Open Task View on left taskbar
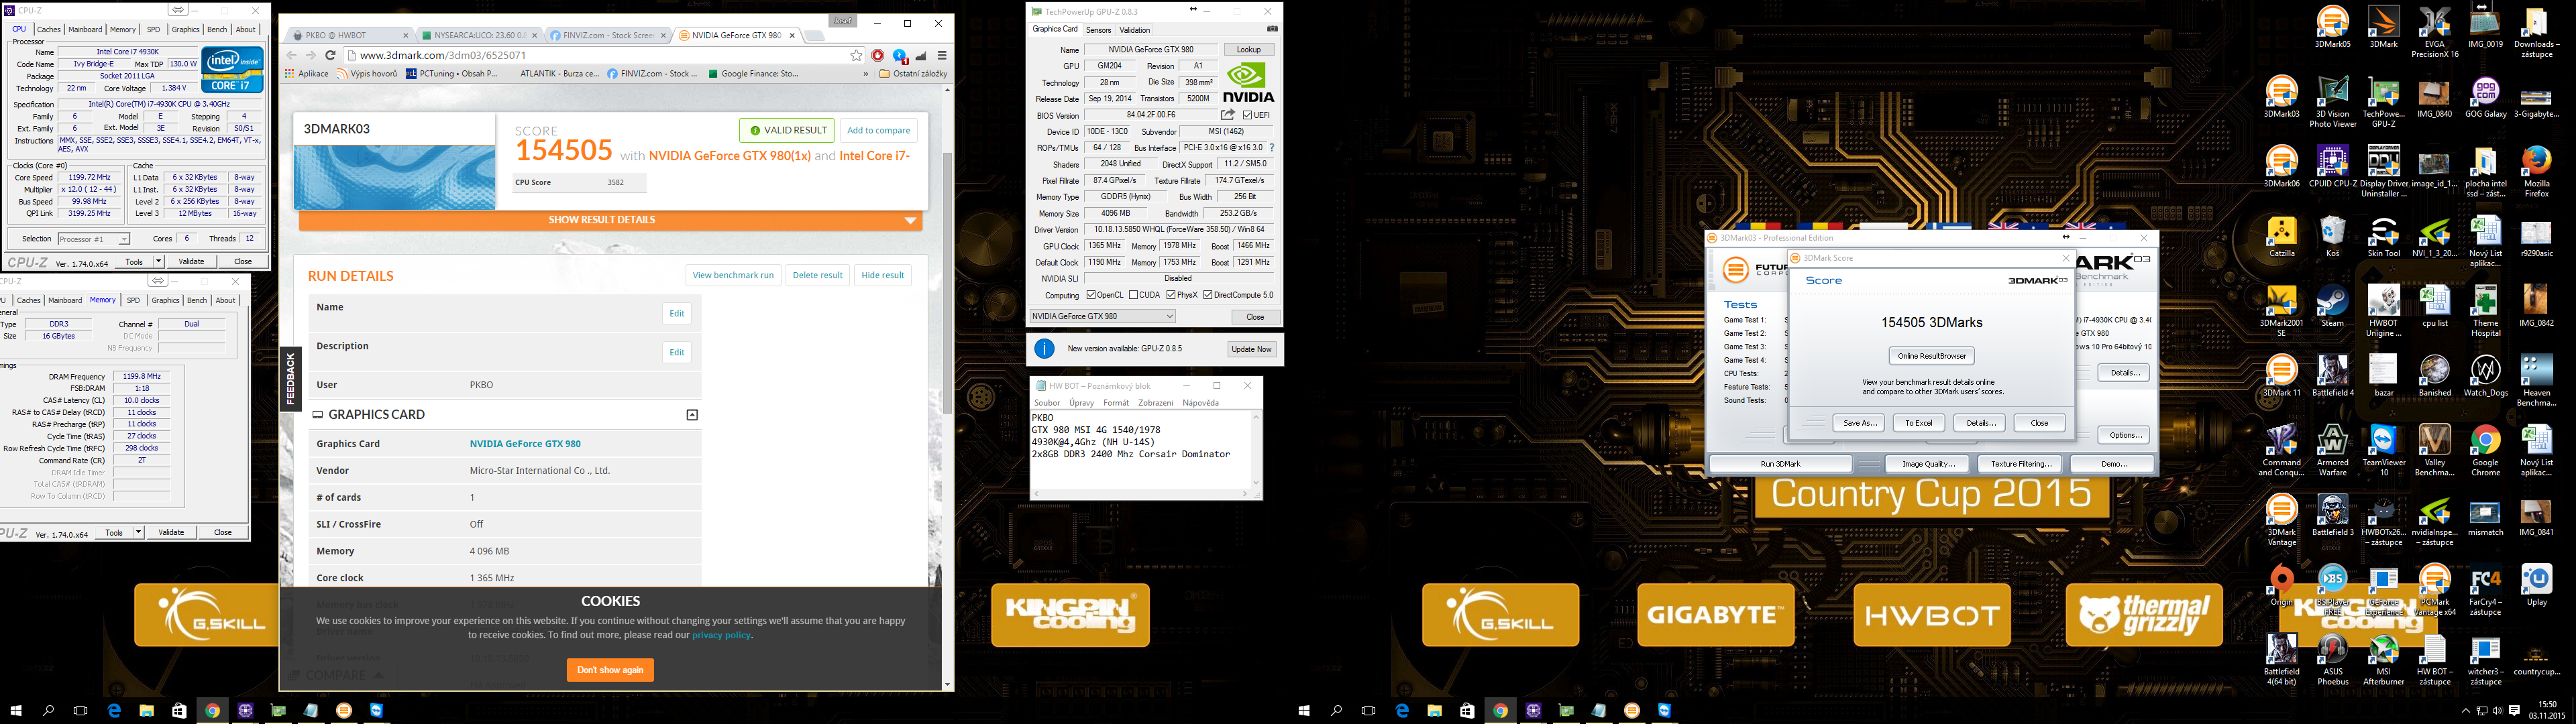This screenshot has width=2576, height=724. tap(81, 711)
